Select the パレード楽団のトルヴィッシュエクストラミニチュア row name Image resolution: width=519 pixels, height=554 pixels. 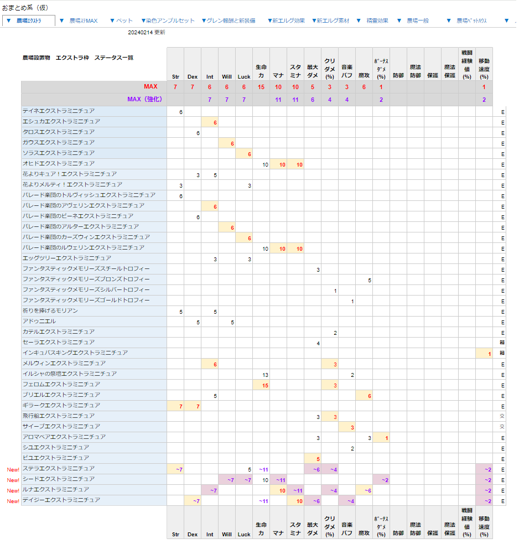coord(89,195)
